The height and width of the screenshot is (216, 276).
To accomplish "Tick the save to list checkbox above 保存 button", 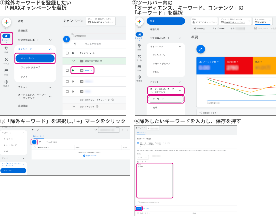I will pos(139,202).
